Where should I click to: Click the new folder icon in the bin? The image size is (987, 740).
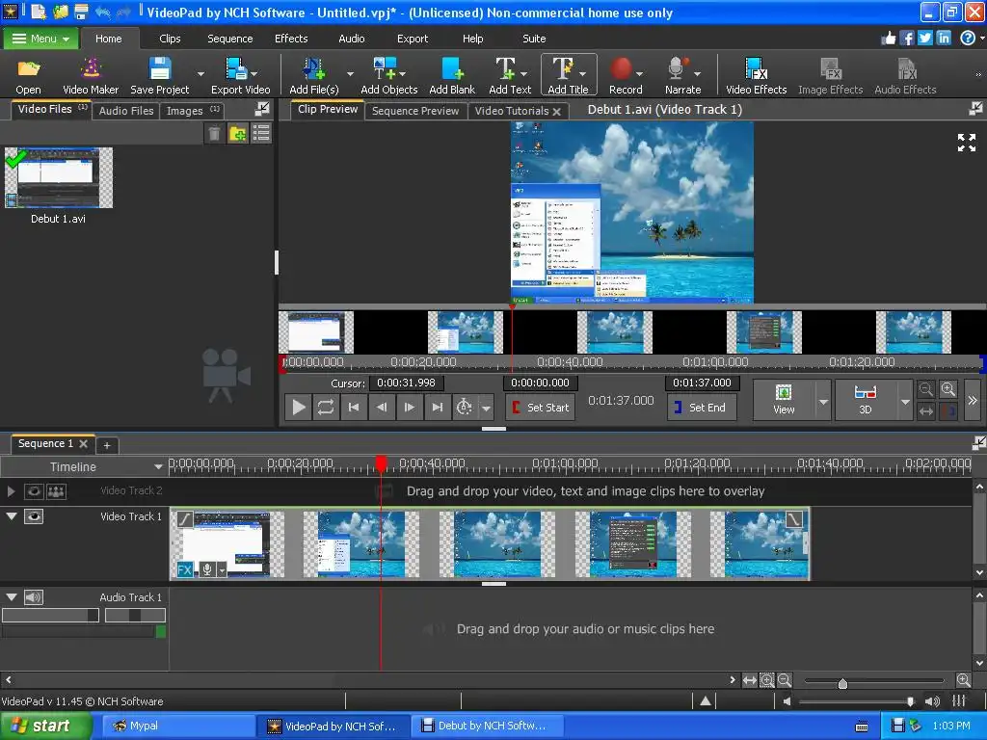point(237,133)
